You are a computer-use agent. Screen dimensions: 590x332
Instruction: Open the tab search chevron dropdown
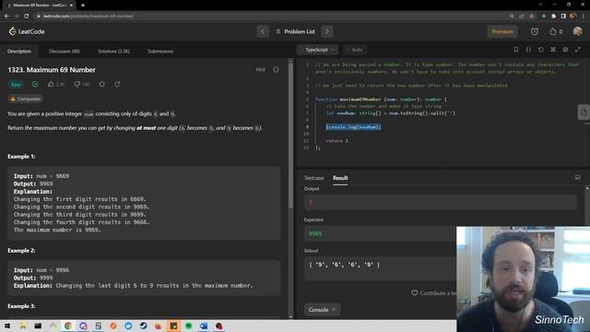pyautogui.click(x=540, y=5)
